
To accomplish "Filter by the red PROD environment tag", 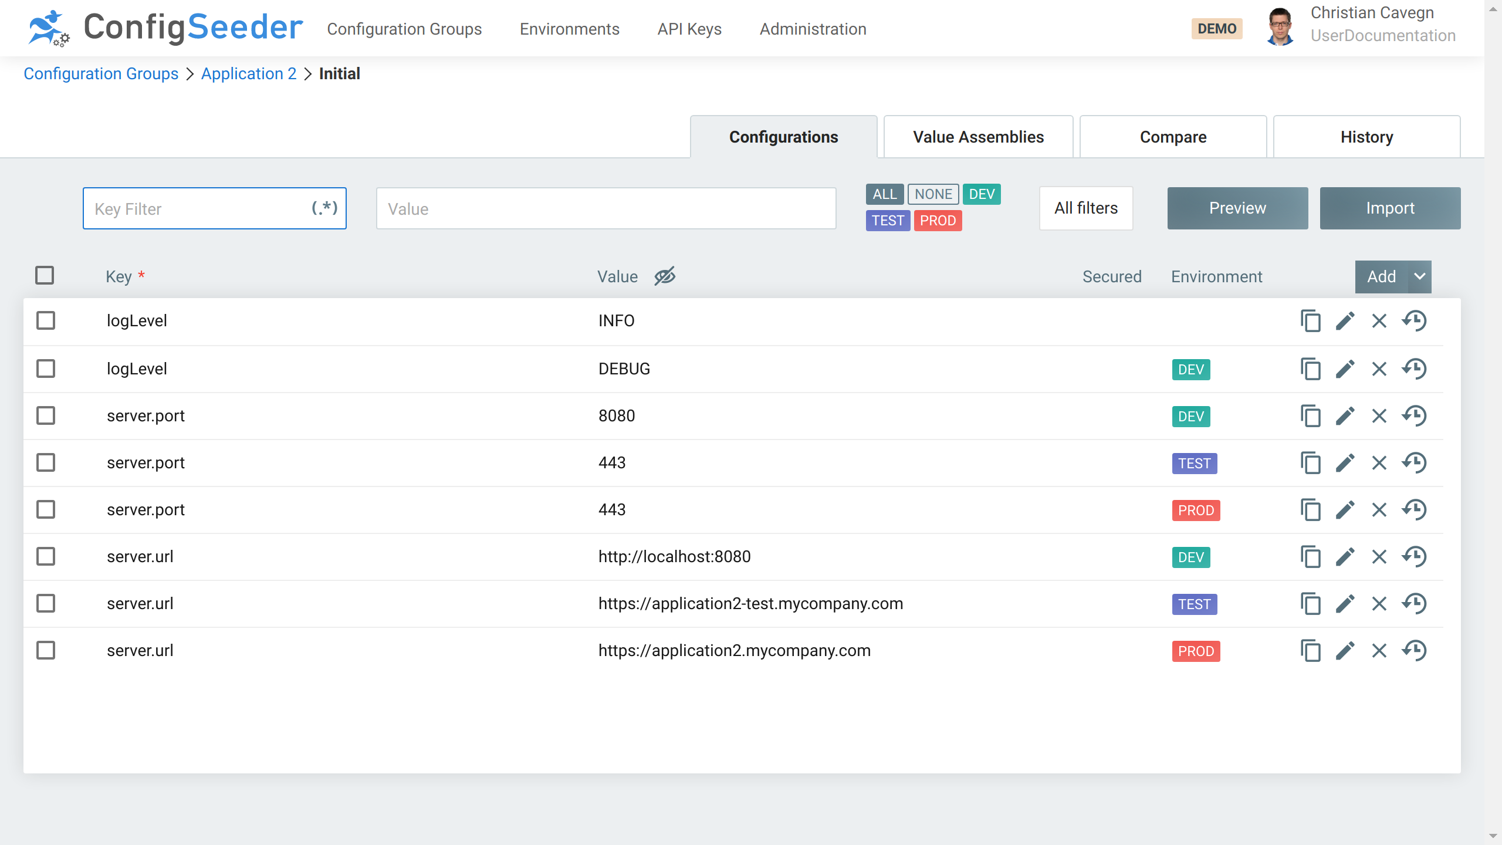I will [938, 221].
